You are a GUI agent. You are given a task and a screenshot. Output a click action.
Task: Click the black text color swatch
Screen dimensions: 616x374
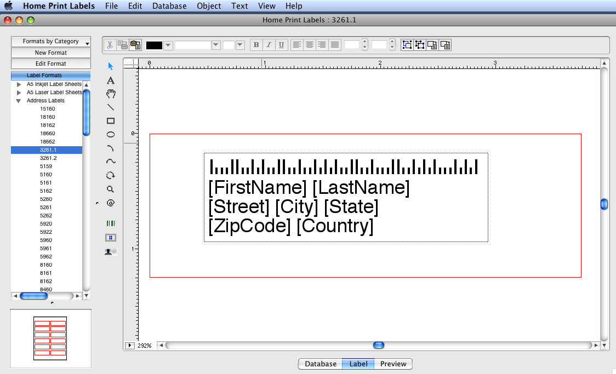[x=154, y=45]
